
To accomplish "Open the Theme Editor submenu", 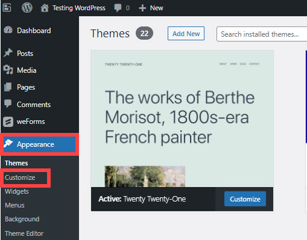I will click(24, 233).
